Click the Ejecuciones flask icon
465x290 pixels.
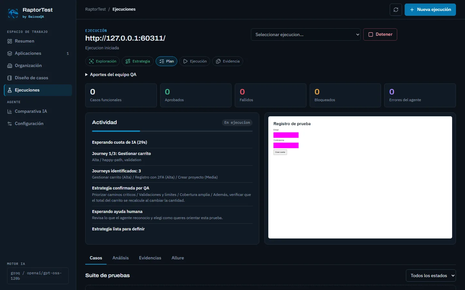[x=10, y=90]
